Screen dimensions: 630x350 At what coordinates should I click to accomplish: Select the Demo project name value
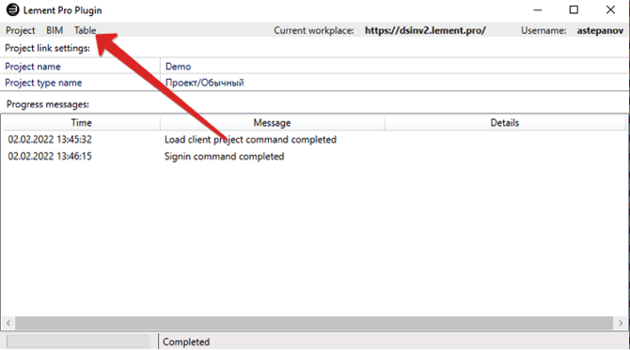pyautogui.click(x=178, y=67)
